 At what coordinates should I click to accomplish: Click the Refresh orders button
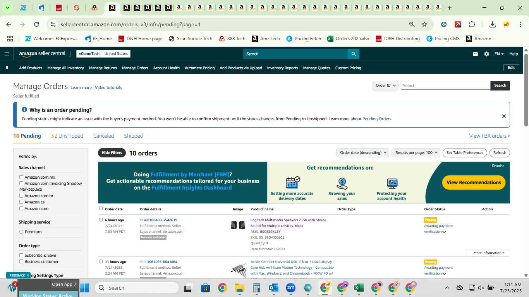pyautogui.click(x=500, y=153)
